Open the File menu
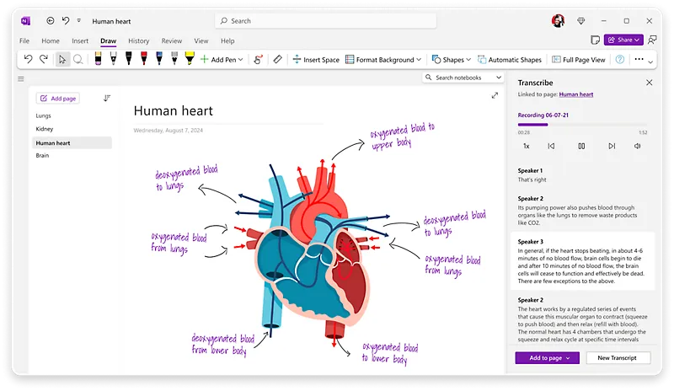This screenshot has height=391, width=674. click(x=24, y=40)
